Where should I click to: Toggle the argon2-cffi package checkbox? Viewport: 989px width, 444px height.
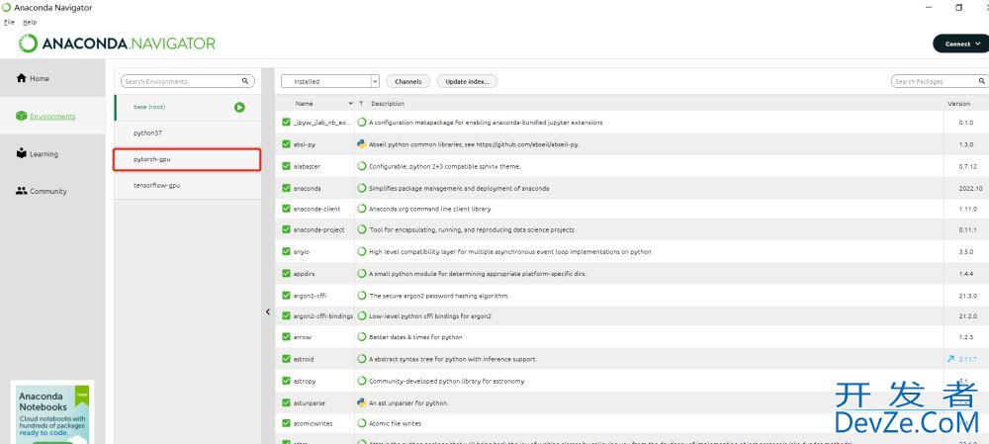coord(287,295)
